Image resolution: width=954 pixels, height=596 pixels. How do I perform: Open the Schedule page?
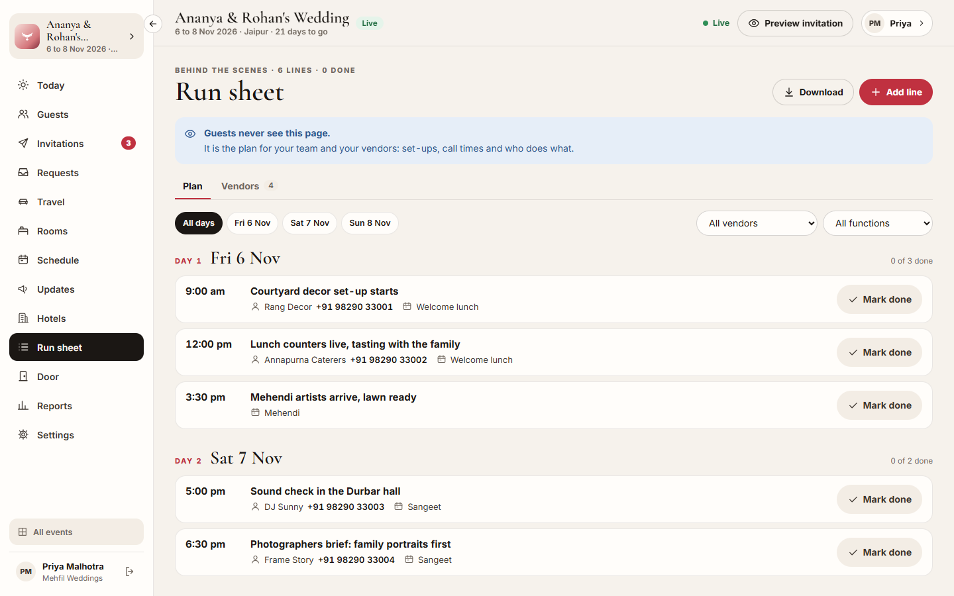[76, 260]
